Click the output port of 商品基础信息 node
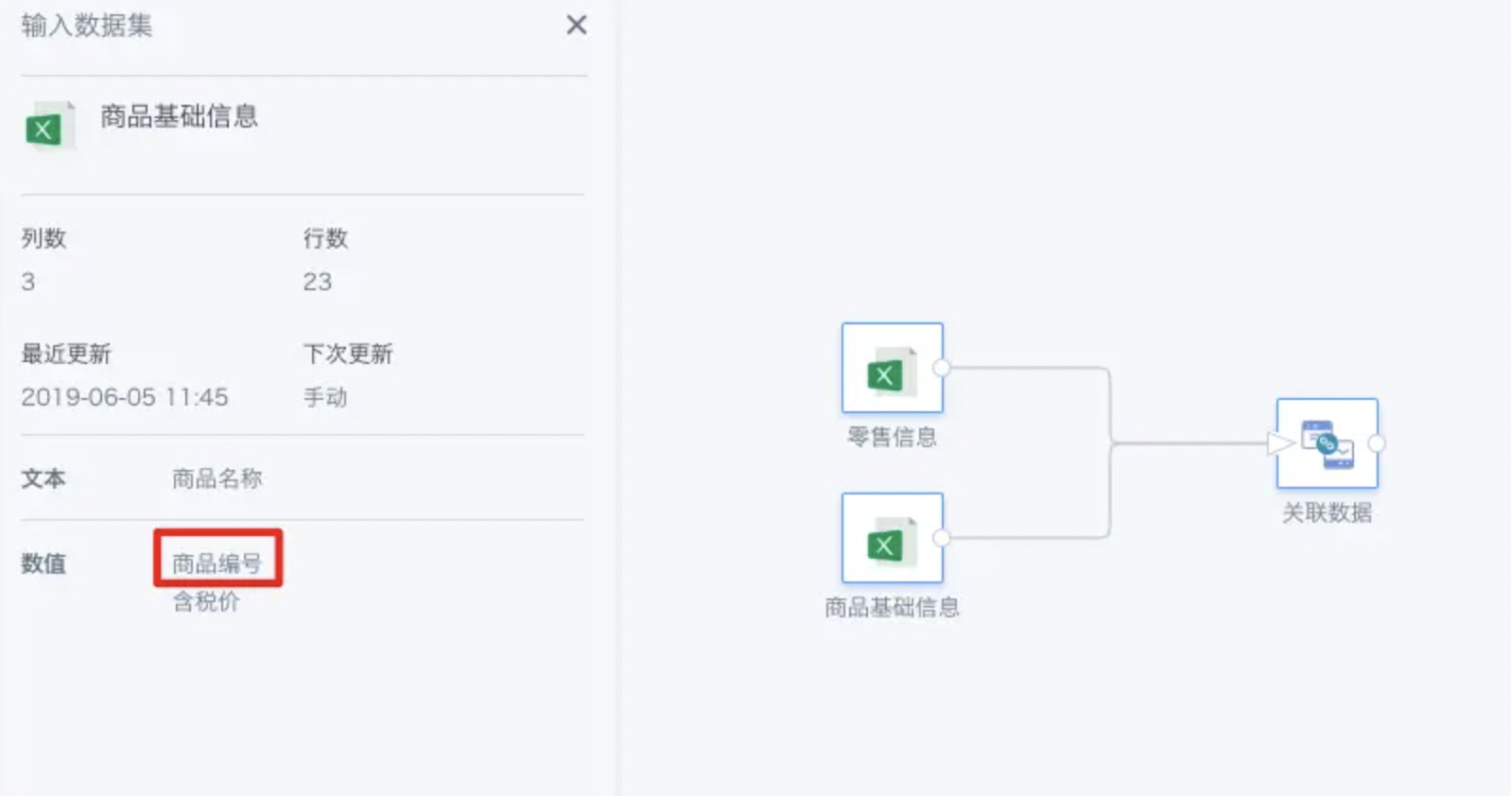1511x796 pixels. point(941,538)
